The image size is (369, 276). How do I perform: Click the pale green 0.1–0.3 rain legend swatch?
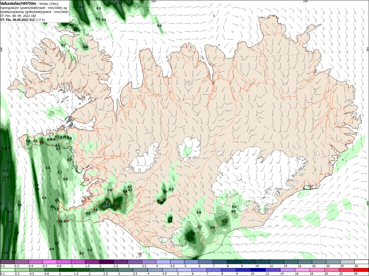coord(7,270)
